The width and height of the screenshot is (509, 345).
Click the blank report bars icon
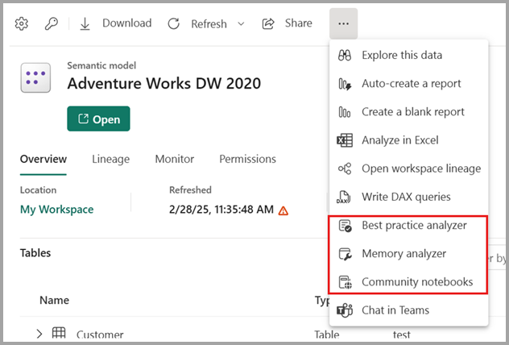coord(345,112)
